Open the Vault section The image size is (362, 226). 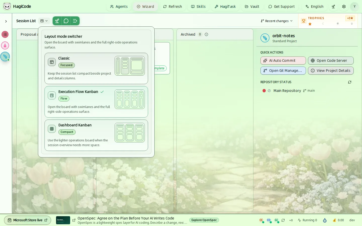pos(252,7)
